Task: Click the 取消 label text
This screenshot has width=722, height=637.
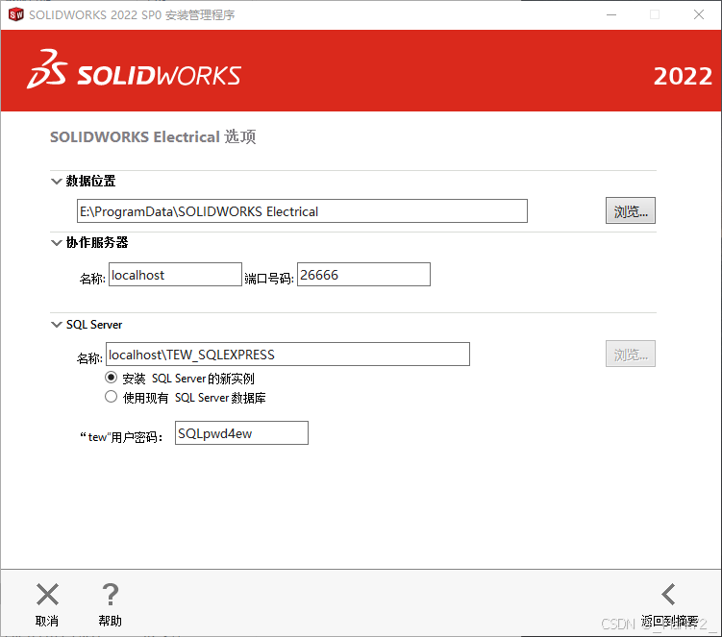Action: pyautogui.click(x=47, y=622)
